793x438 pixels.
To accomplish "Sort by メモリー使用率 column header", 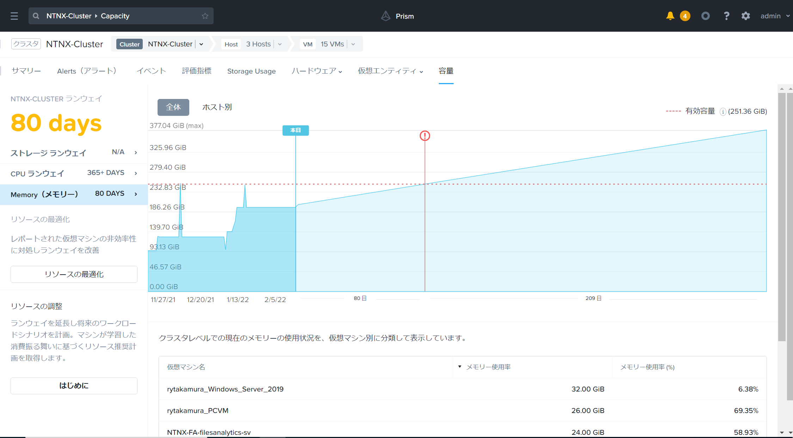I will coord(488,367).
